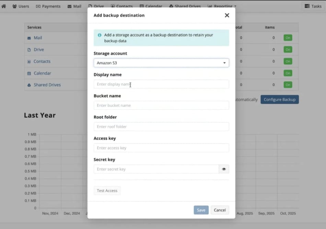Click the Contacts icon in Services list
326x229 pixels.
pyautogui.click(x=29, y=61)
